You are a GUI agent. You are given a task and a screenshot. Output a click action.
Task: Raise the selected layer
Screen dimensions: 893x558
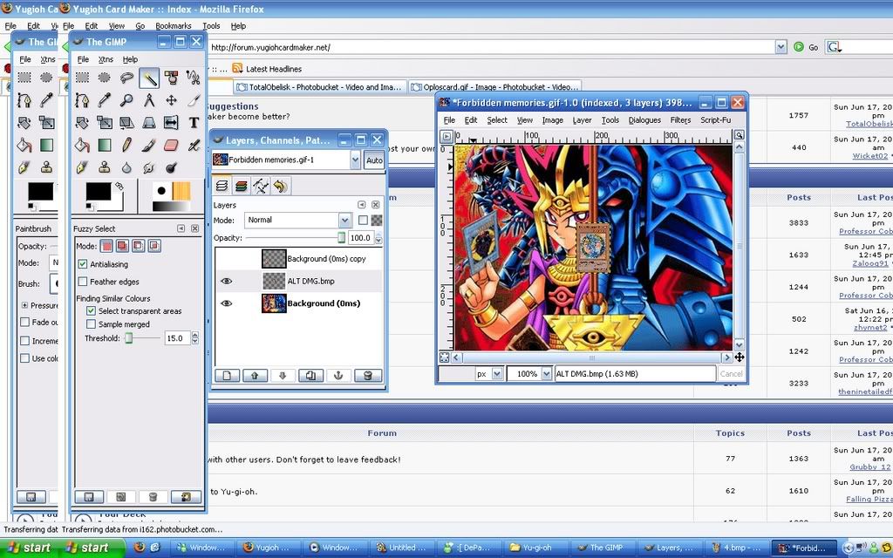point(255,376)
